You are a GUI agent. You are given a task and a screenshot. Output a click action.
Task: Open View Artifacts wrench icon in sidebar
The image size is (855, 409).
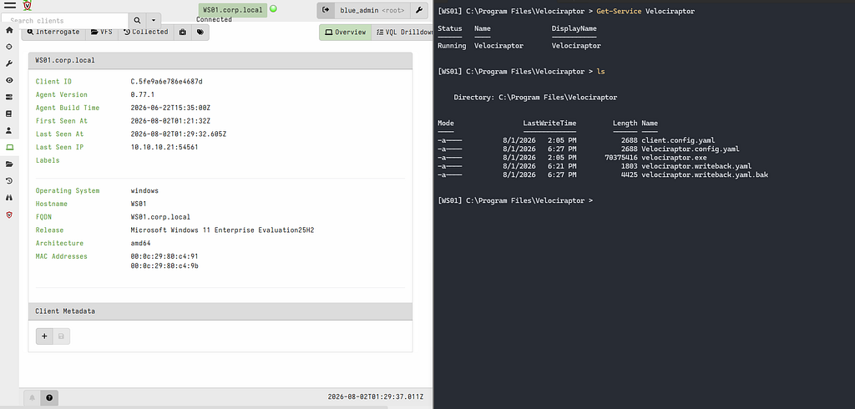coord(9,63)
